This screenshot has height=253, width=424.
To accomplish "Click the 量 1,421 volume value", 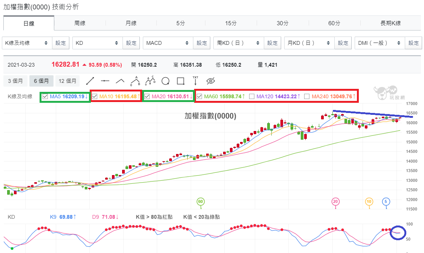I will 268,65.
